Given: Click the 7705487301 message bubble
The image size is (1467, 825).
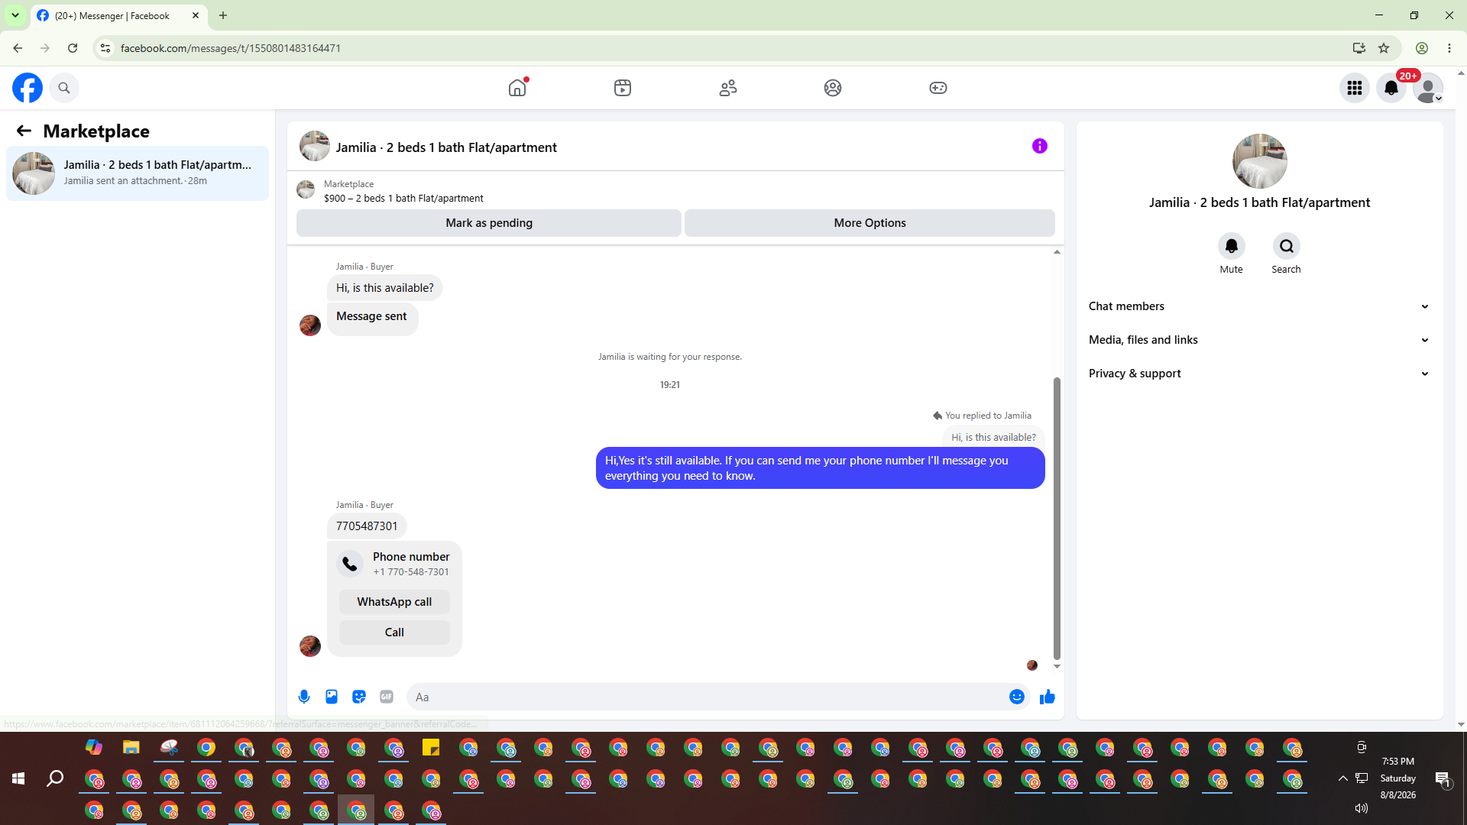Looking at the screenshot, I should click(x=367, y=526).
